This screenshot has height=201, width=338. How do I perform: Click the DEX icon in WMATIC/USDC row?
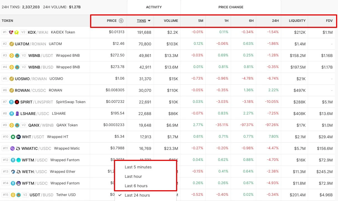(18, 148)
